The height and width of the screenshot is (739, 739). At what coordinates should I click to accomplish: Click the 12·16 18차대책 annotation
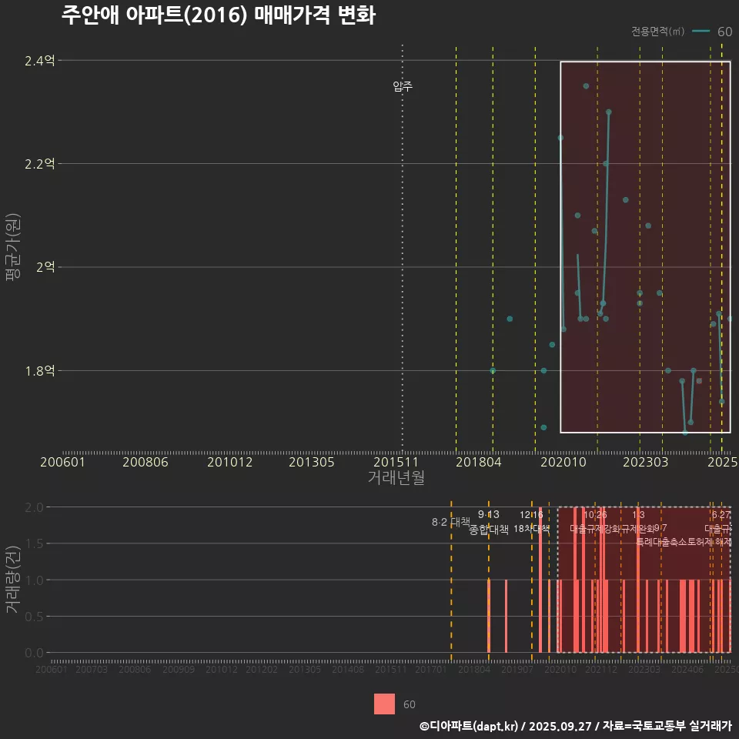[531, 522]
